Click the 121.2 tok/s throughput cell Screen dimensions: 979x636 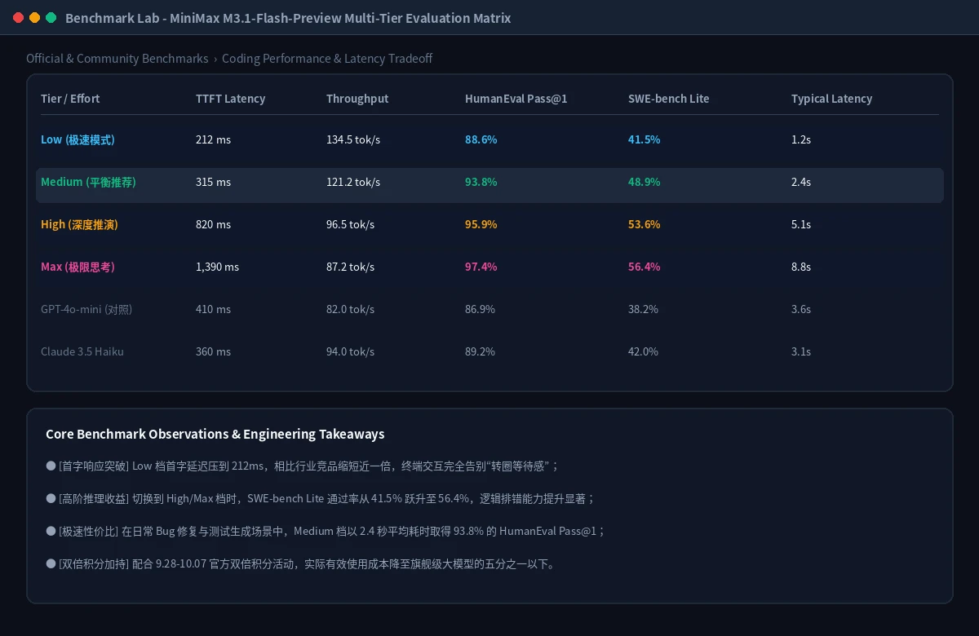tap(353, 182)
